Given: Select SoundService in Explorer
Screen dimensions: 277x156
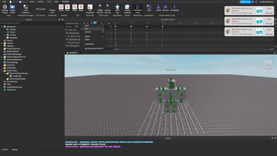Looking at the screenshot, I should (12, 81).
